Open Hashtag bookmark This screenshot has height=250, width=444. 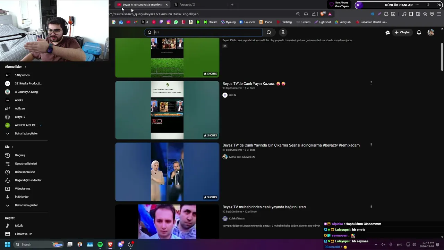click(x=284, y=22)
